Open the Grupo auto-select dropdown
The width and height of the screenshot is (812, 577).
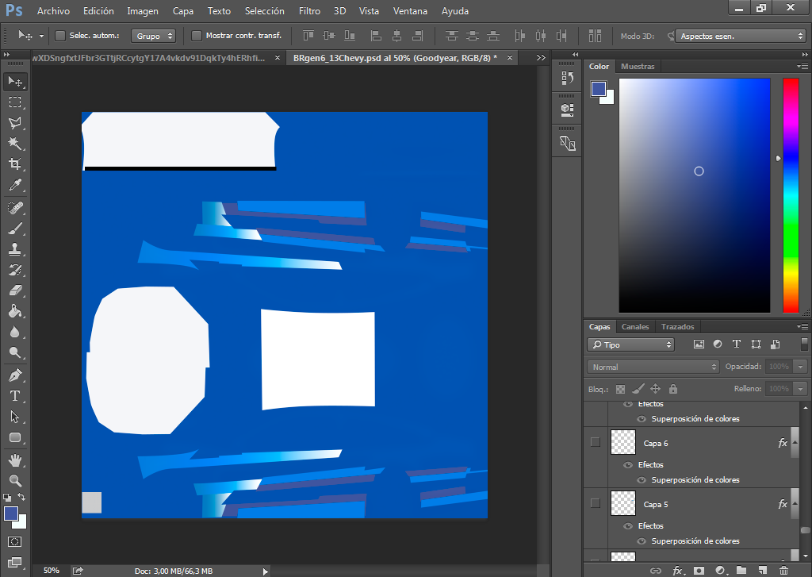tap(153, 36)
